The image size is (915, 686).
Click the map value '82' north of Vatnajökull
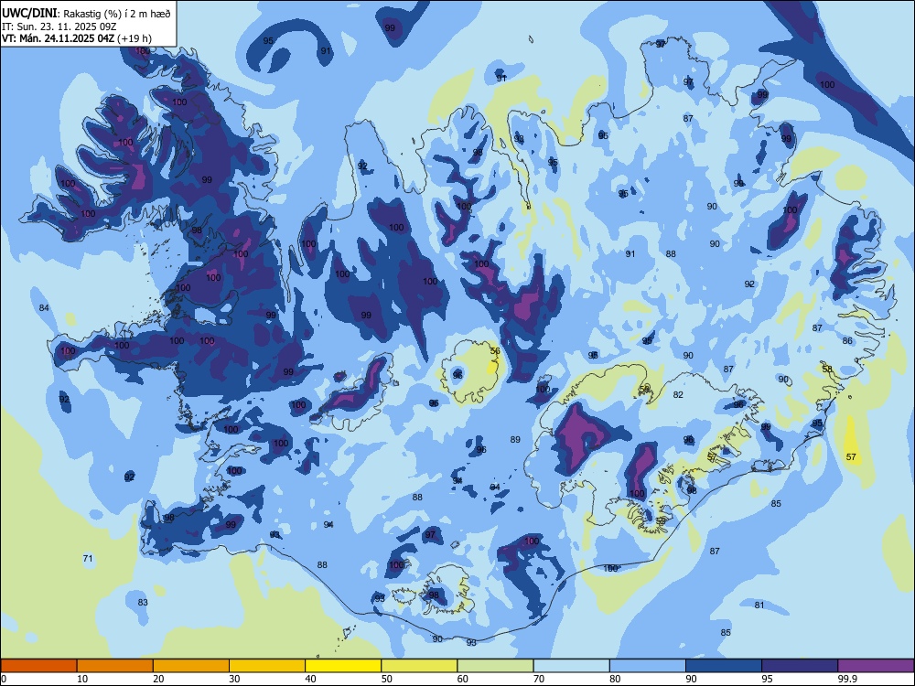tap(677, 394)
